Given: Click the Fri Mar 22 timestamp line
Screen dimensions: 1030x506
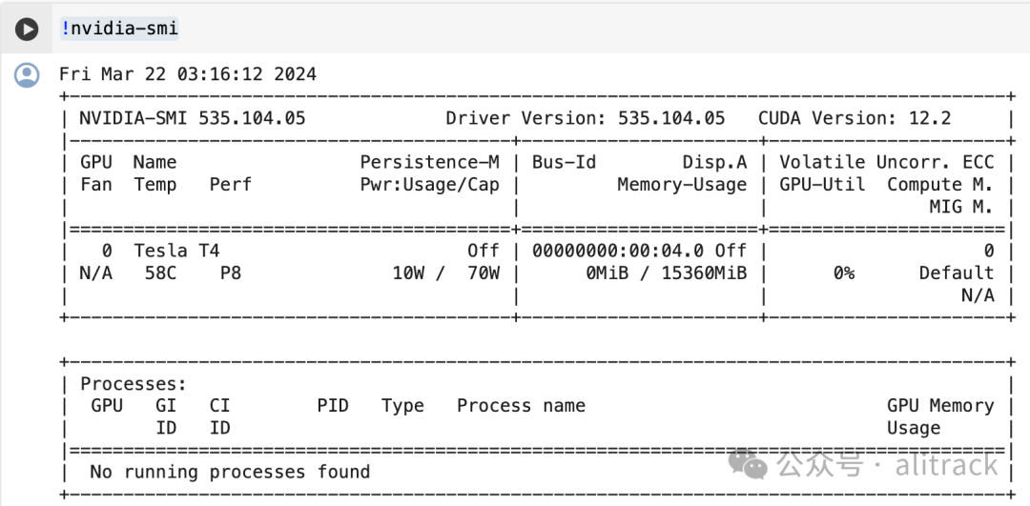Looking at the screenshot, I should pos(188,74).
